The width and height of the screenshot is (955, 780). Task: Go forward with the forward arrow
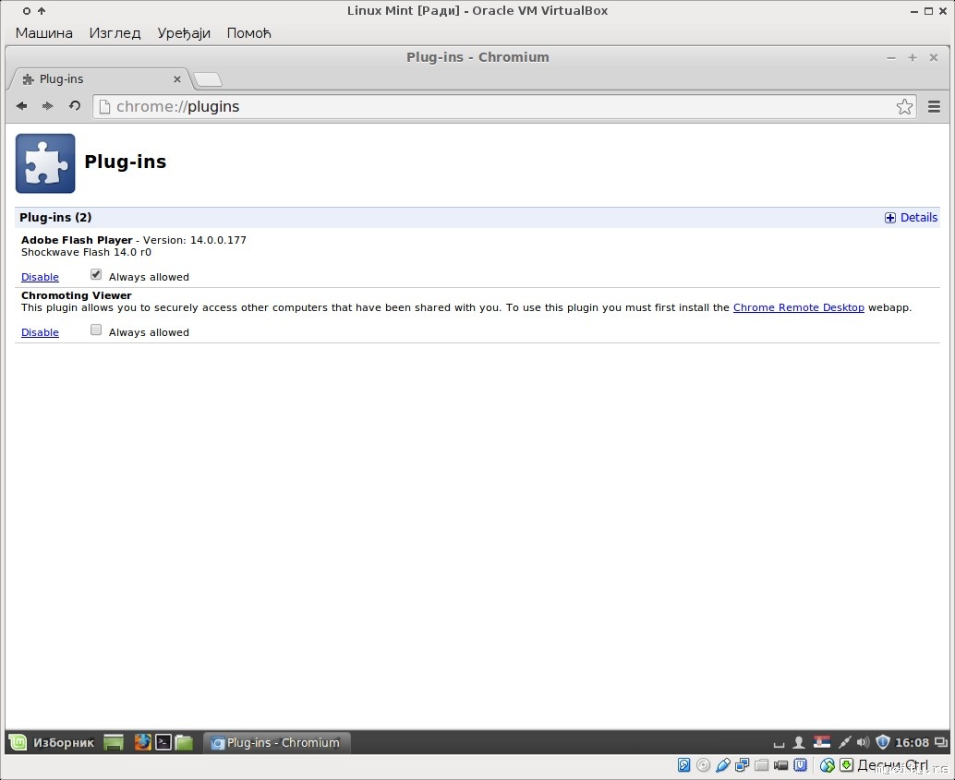(47, 106)
